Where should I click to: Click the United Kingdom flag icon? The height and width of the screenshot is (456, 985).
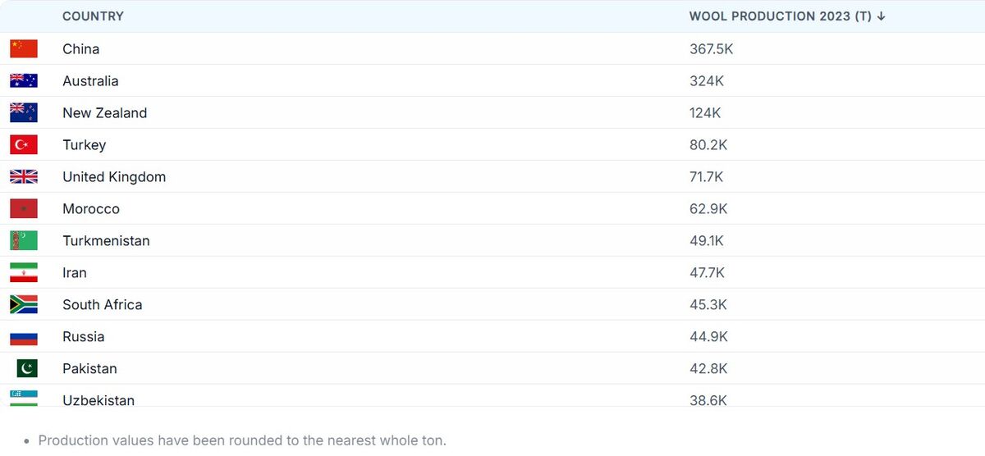point(24,177)
